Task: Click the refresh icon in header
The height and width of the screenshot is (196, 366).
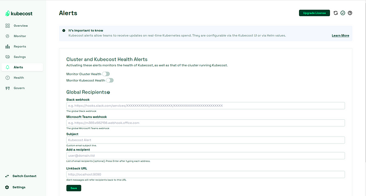Action: 336,13
